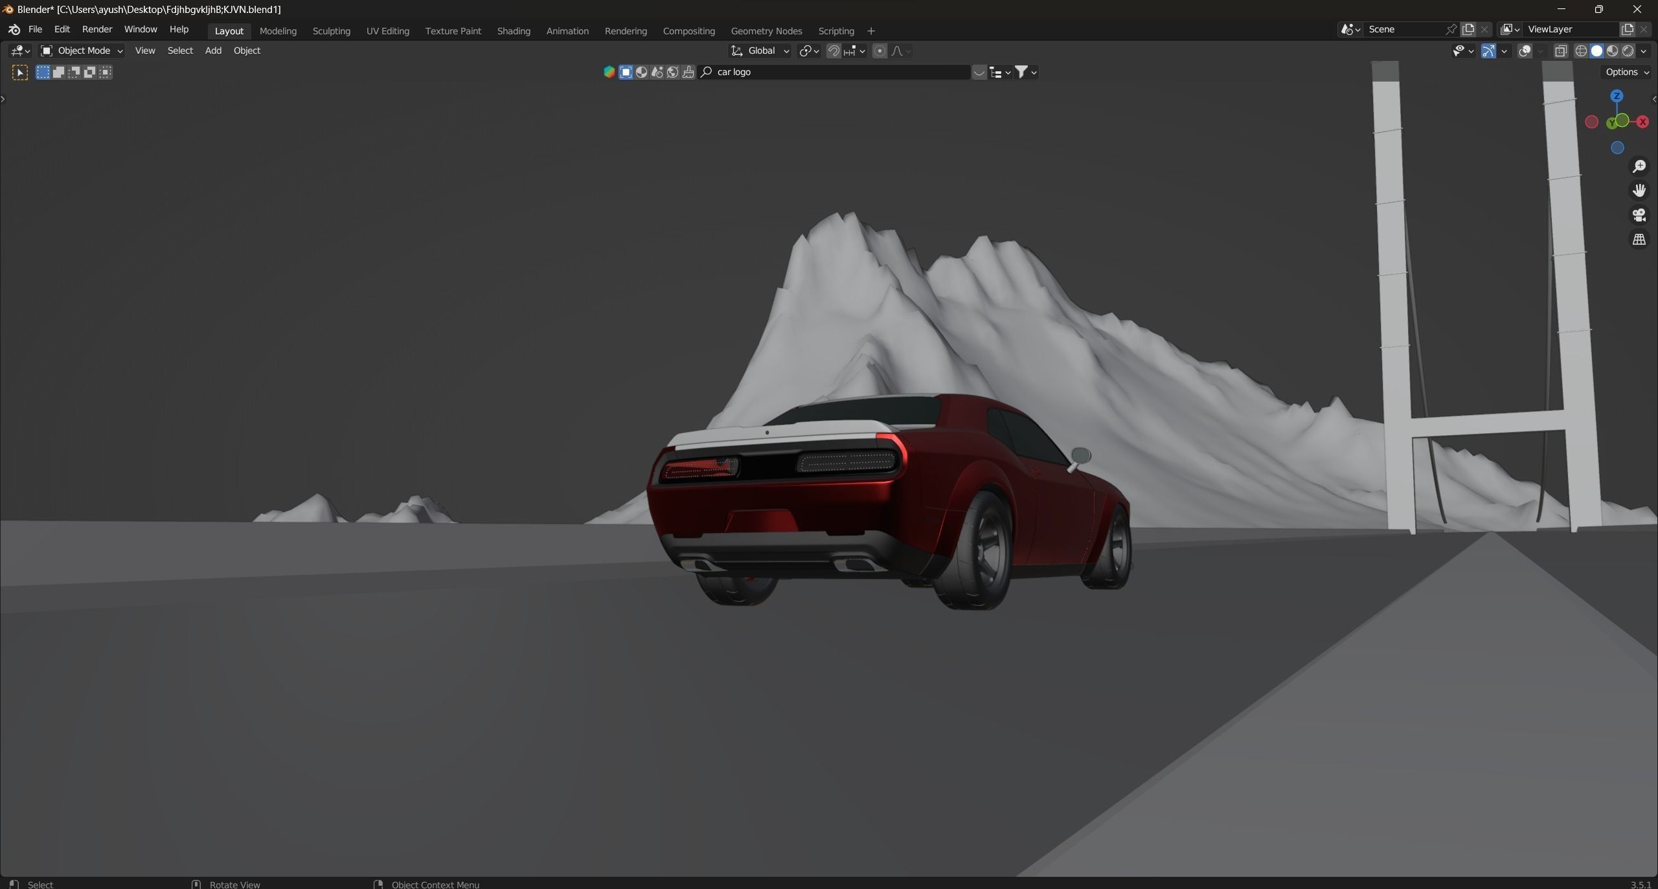The width and height of the screenshot is (1658, 889).
Task: Open the Object menu
Action: (247, 51)
